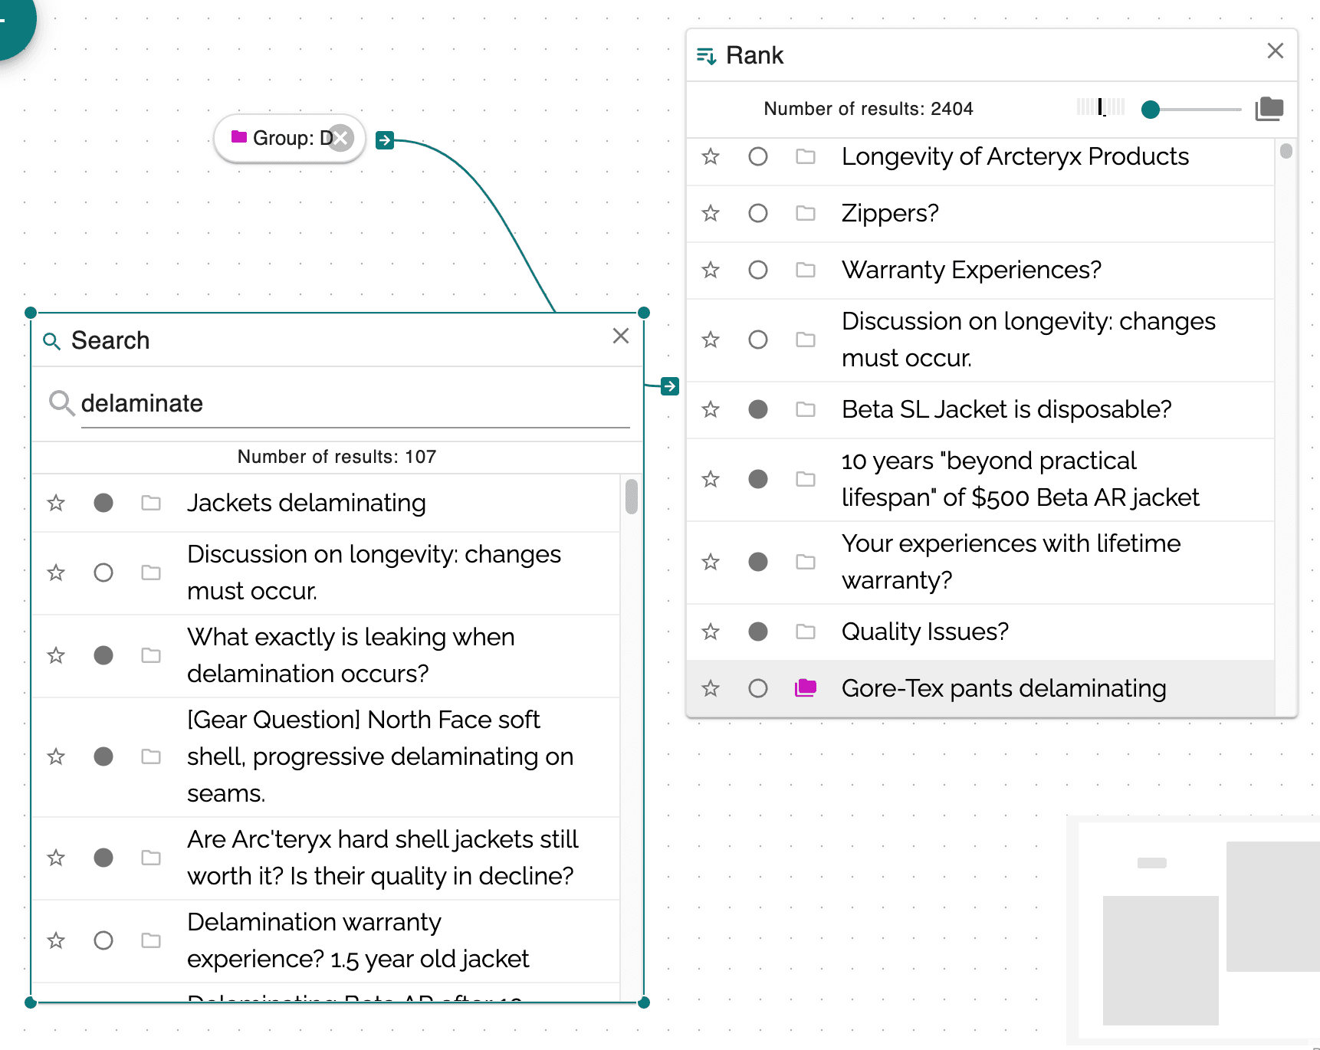Toggle read circle for 'Beta SL Jacket is disposable?'

click(758, 410)
